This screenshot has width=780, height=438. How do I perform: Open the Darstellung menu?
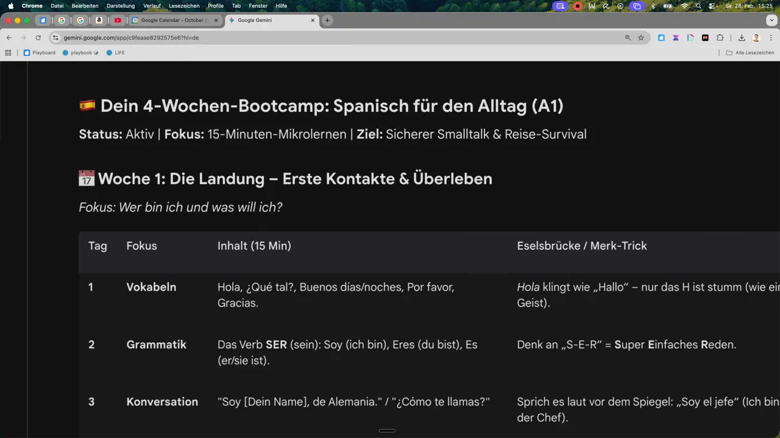pos(121,5)
